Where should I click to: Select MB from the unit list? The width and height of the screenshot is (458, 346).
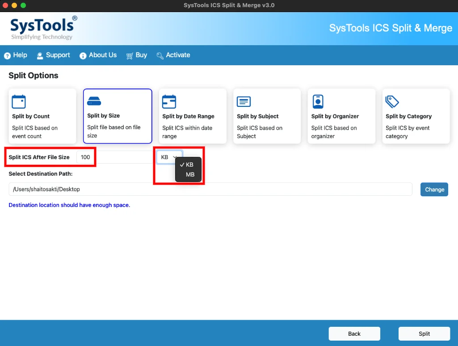(189, 175)
